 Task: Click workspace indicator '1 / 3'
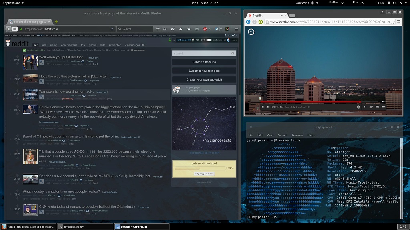pos(403,226)
